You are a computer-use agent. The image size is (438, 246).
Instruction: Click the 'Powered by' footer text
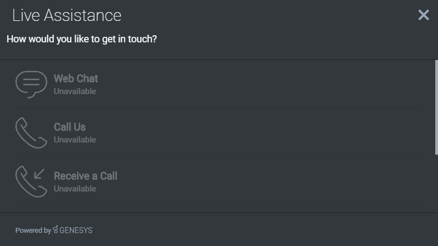[x=33, y=230]
